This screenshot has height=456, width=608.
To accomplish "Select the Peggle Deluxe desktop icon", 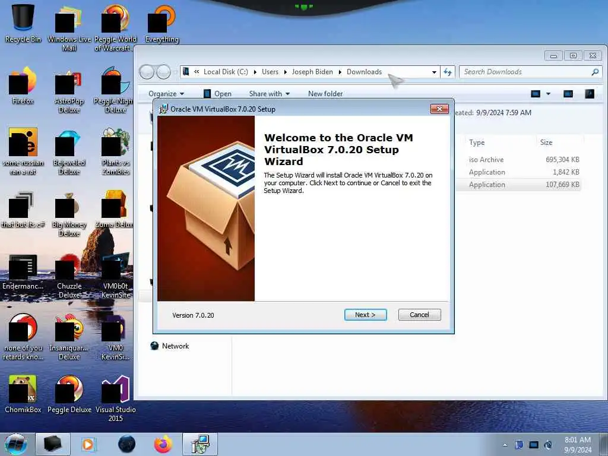I will (x=69, y=394).
